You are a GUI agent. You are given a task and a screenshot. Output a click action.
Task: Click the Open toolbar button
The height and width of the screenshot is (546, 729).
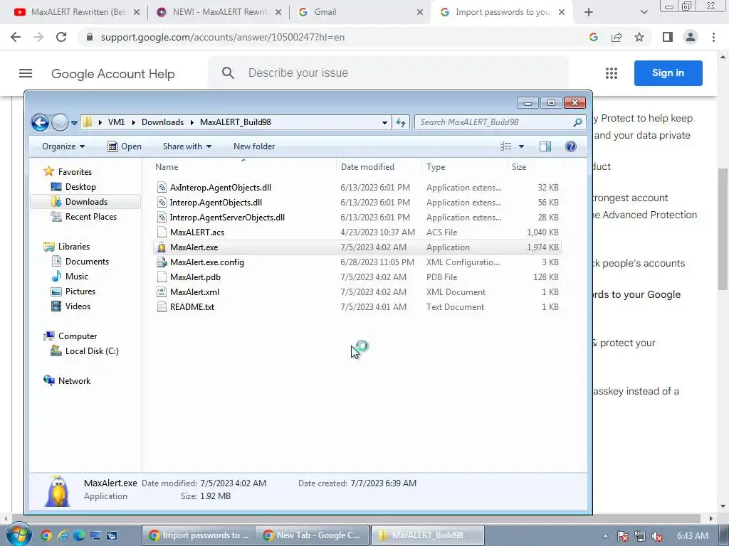124,146
